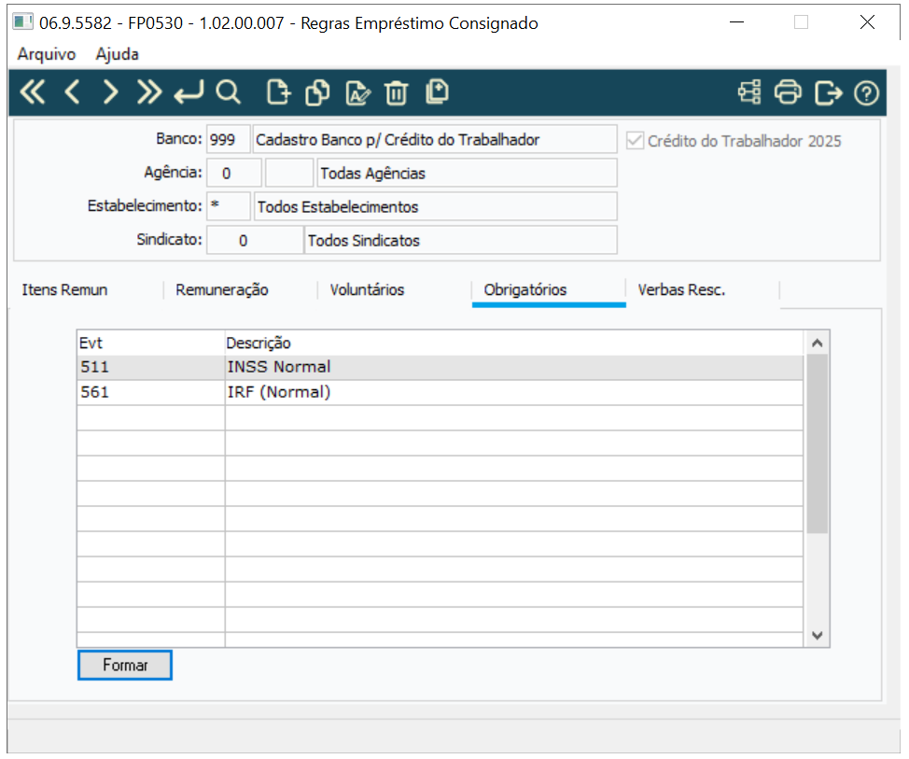Click the application icon in title bar
This screenshot has height=759, width=909.
click(x=22, y=22)
